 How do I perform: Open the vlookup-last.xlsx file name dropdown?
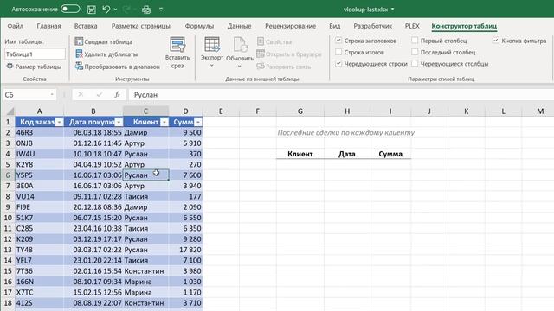tap(392, 10)
